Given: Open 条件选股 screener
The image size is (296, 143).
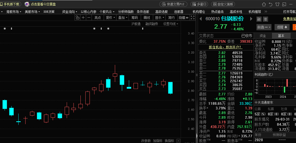Looking at the screenshot, I should (x=143, y=12).
